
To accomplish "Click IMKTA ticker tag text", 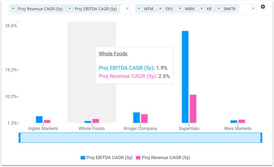I will [x=230, y=9].
